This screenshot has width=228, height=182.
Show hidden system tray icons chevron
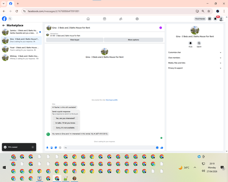(195, 167)
